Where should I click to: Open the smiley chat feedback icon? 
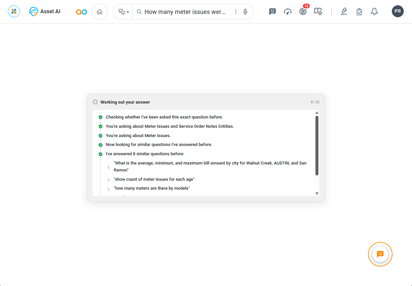272,12
